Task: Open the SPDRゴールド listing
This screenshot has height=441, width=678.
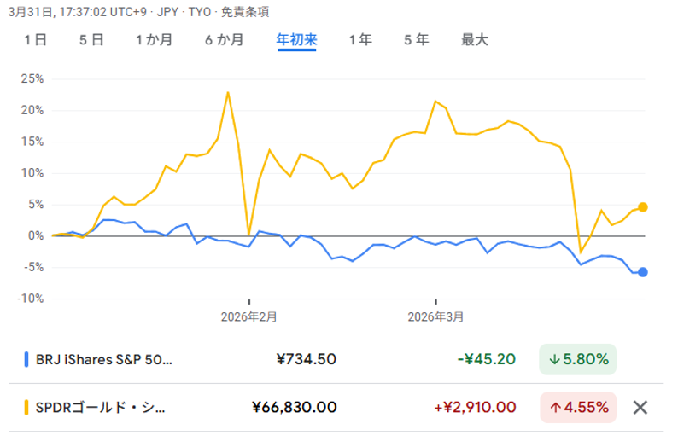Action: click(100, 407)
